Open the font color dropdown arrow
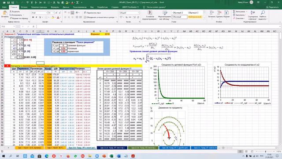This screenshot has width=282, height=159. point(60,17)
